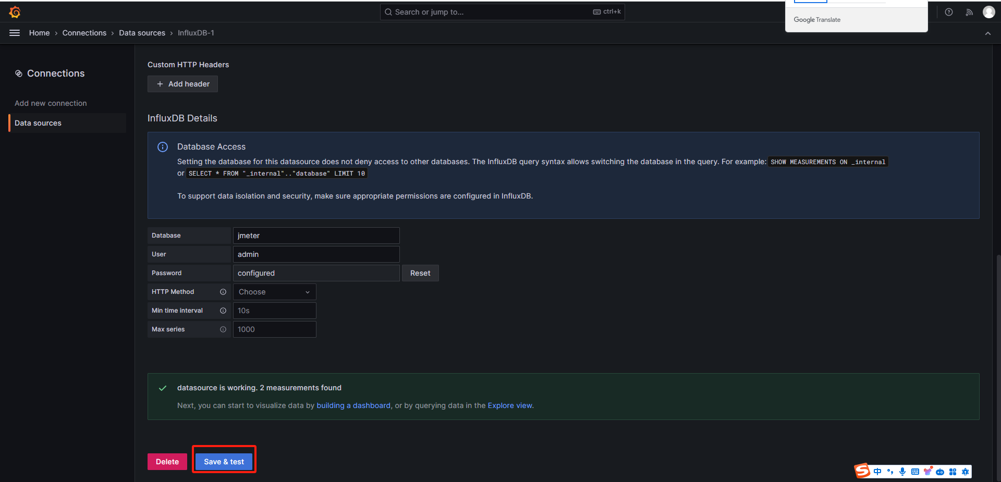This screenshot has width=1001, height=482.
Task: Click the ctrl+k keyboard shortcut hint
Action: pos(607,11)
